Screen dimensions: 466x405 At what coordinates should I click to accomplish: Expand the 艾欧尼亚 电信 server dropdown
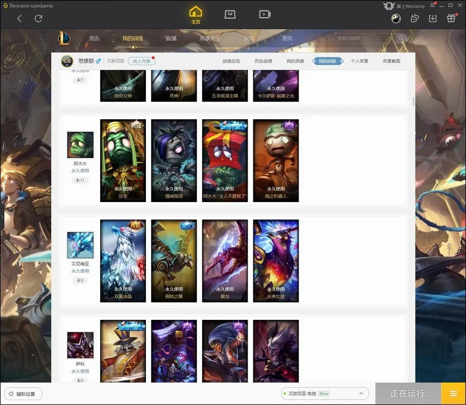tap(325, 393)
